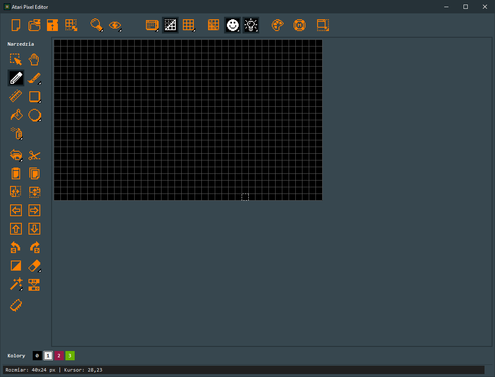Click the 'Narzedzia' panel label
This screenshot has width=495, height=377.
pyautogui.click(x=21, y=44)
